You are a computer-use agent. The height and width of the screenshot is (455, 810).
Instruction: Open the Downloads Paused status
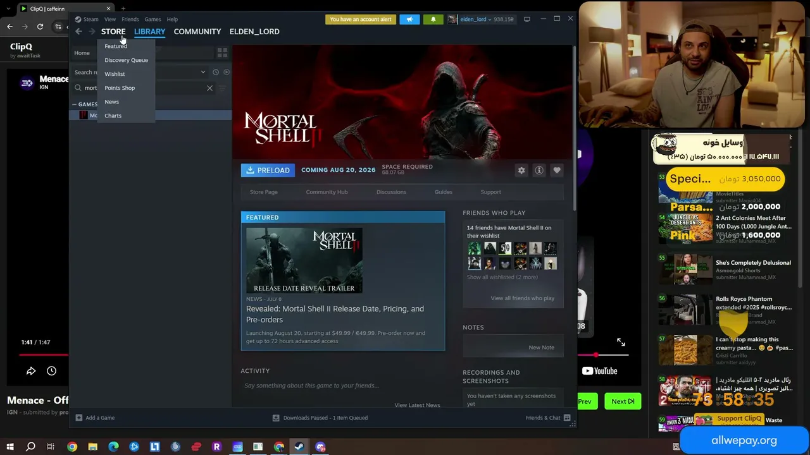[320, 418]
